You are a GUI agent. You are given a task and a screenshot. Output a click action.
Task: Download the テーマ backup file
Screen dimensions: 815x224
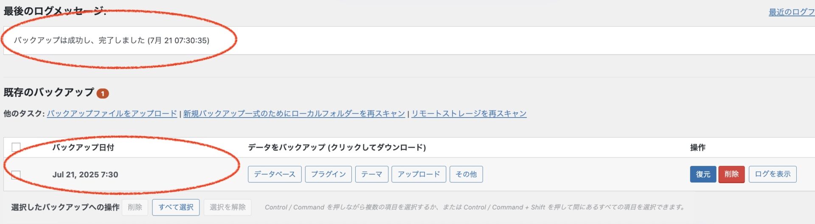(372, 174)
